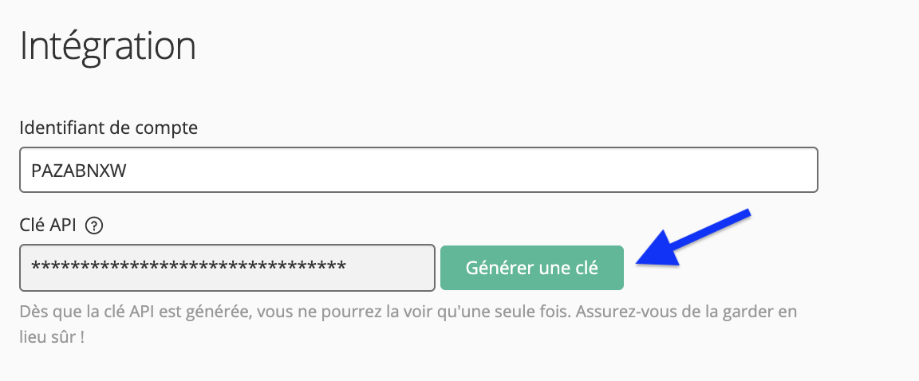
Task: Click the blue arrow annotation
Action: coord(692,238)
